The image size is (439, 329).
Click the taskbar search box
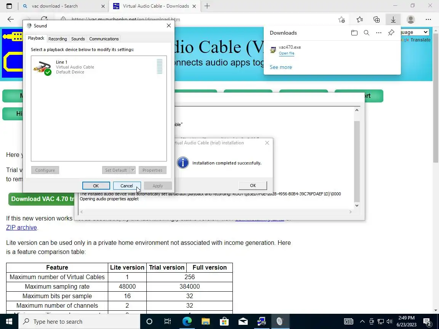pyautogui.click(x=79, y=321)
